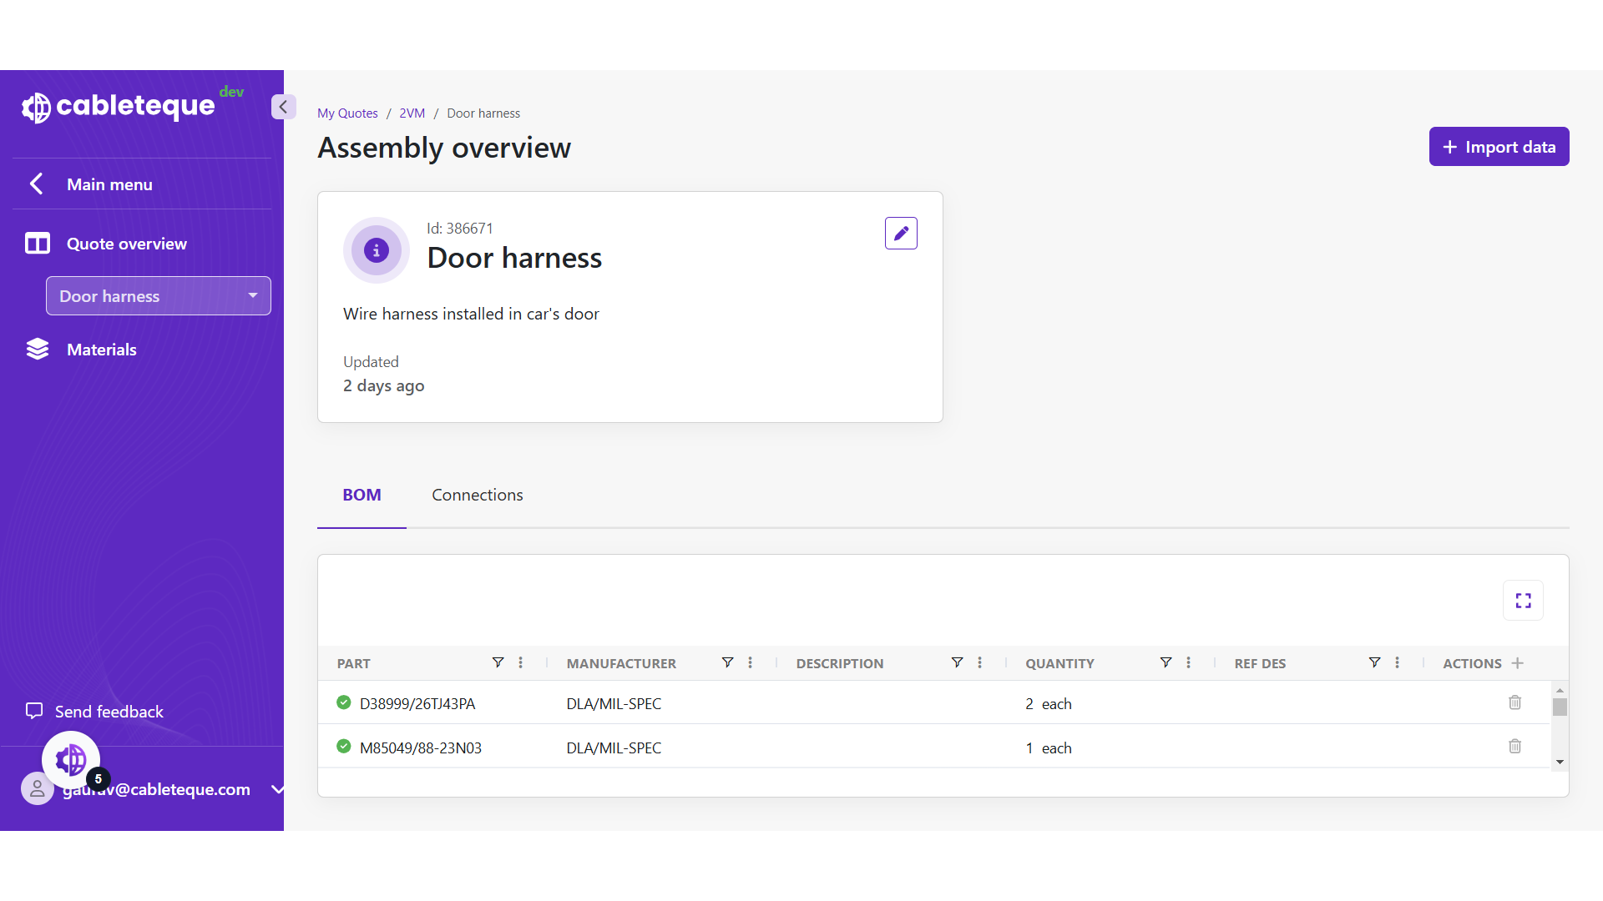Expand the user account menu chevron
The width and height of the screenshot is (1603, 901).
click(x=277, y=789)
